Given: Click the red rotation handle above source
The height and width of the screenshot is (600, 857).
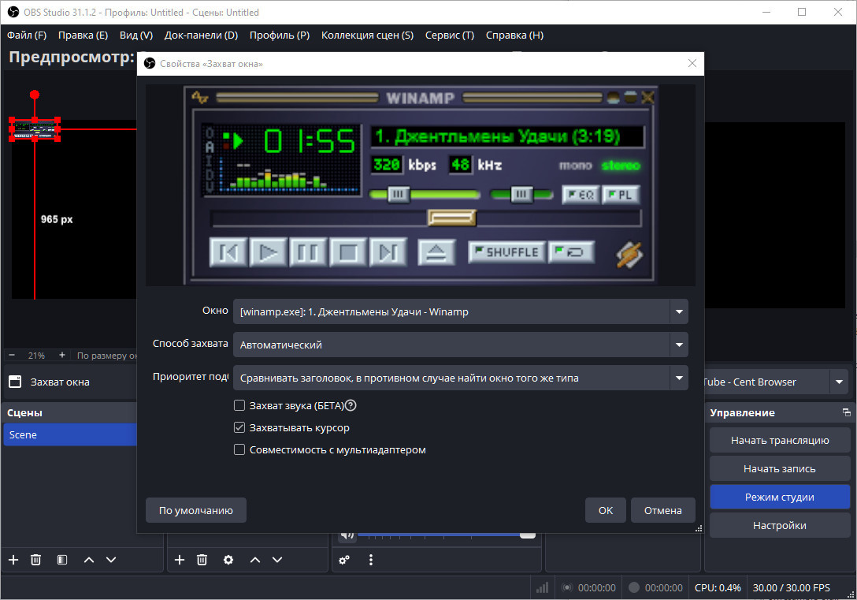Looking at the screenshot, I should 35,95.
